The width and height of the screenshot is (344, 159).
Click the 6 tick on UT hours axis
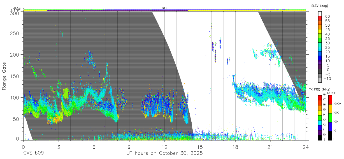pos(94,147)
